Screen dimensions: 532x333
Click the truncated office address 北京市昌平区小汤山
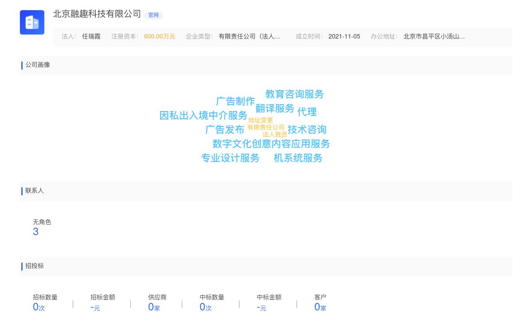(x=434, y=37)
